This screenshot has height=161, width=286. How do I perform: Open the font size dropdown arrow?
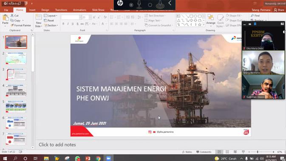(x=90, y=17)
